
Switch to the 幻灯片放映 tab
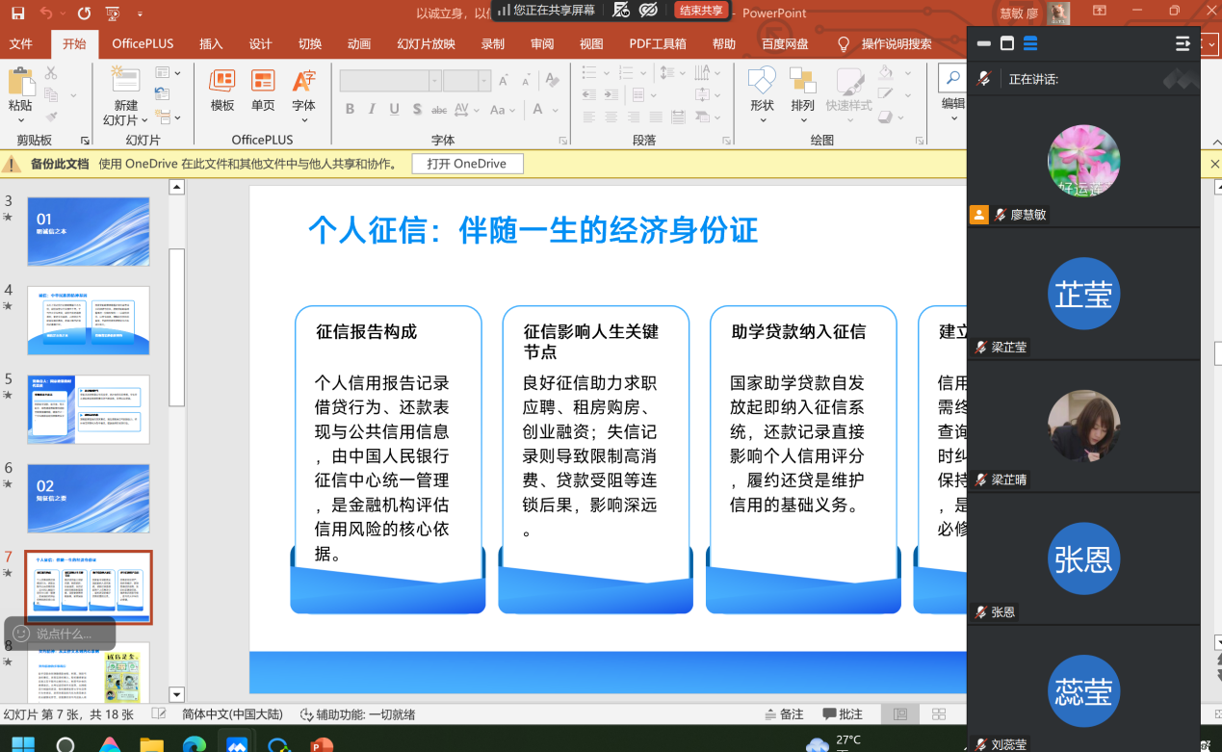(x=426, y=43)
